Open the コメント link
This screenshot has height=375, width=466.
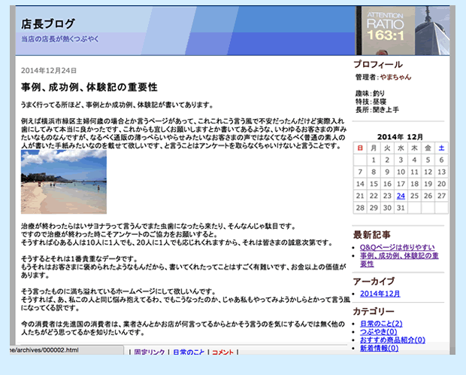(222, 352)
